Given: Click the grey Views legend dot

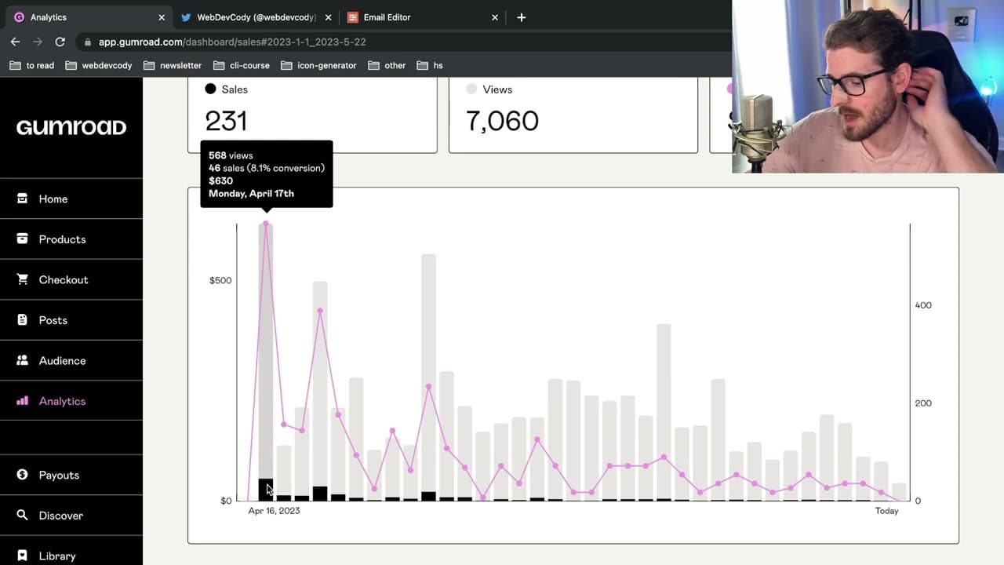Looking at the screenshot, I should pyautogui.click(x=471, y=89).
